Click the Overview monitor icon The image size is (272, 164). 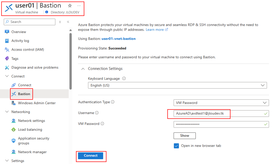click(7, 32)
